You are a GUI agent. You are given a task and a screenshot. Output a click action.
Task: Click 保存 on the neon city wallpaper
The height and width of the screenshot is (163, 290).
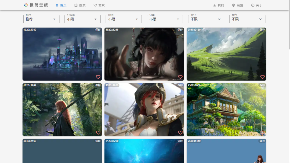coord(98,30)
